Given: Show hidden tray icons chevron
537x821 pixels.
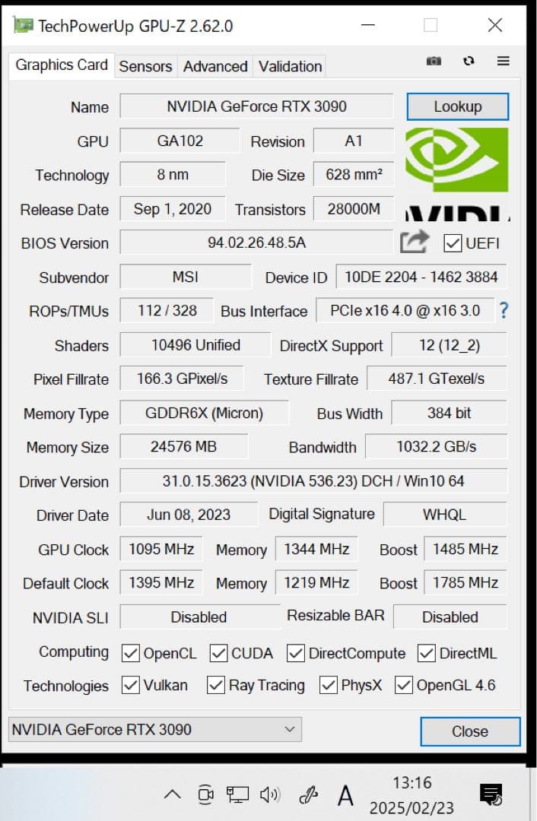Looking at the screenshot, I should [173, 795].
